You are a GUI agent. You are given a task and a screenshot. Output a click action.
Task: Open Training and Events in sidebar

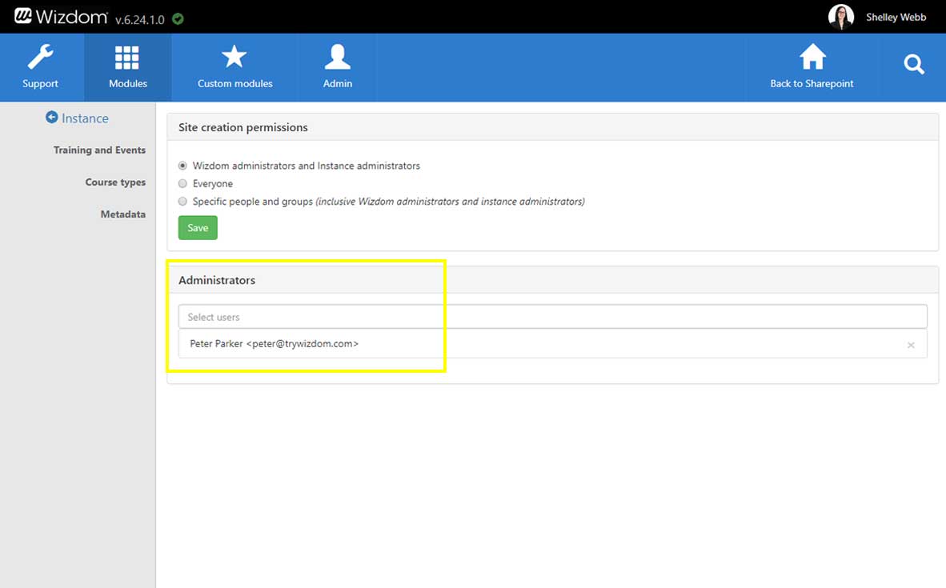point(99,150)
